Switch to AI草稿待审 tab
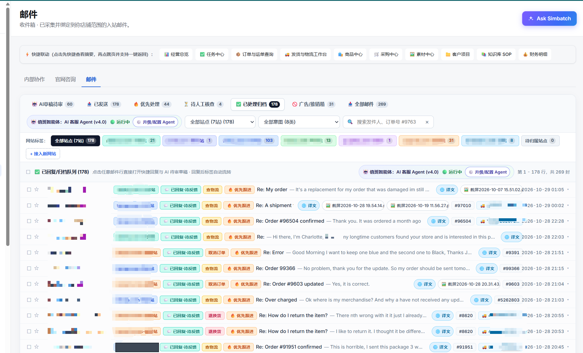The width and height of the screenshot is (583, 353). [x=53, y=104]
